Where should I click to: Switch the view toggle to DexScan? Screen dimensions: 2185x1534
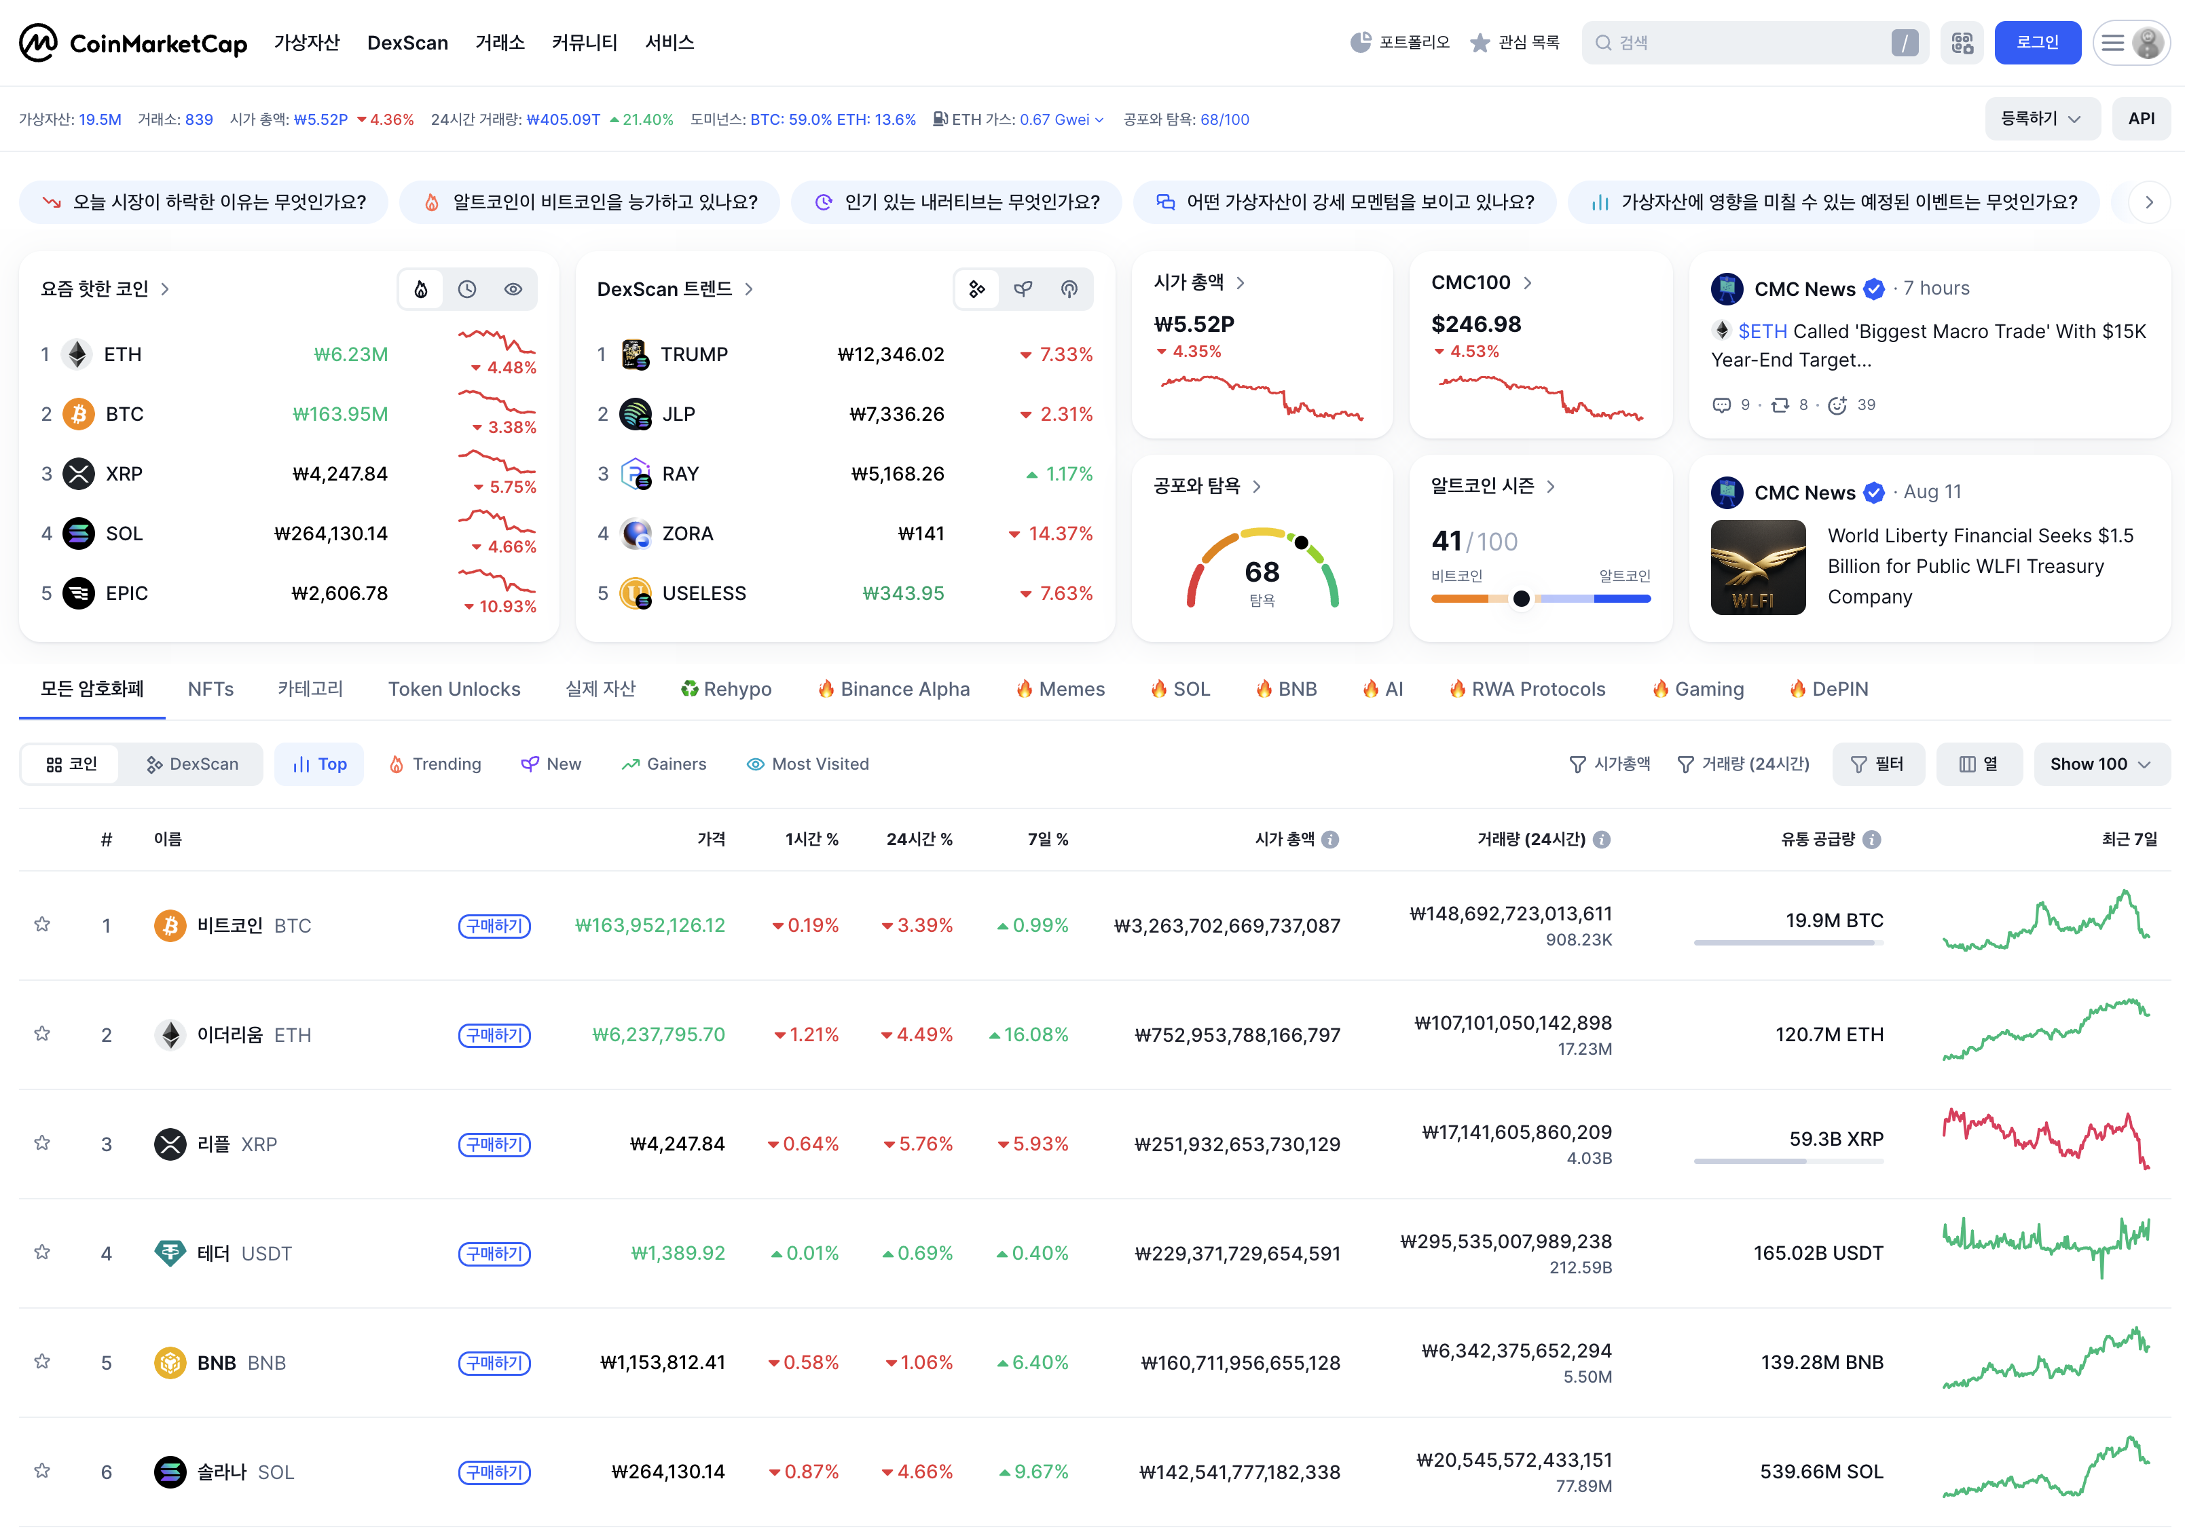[192, 764]
